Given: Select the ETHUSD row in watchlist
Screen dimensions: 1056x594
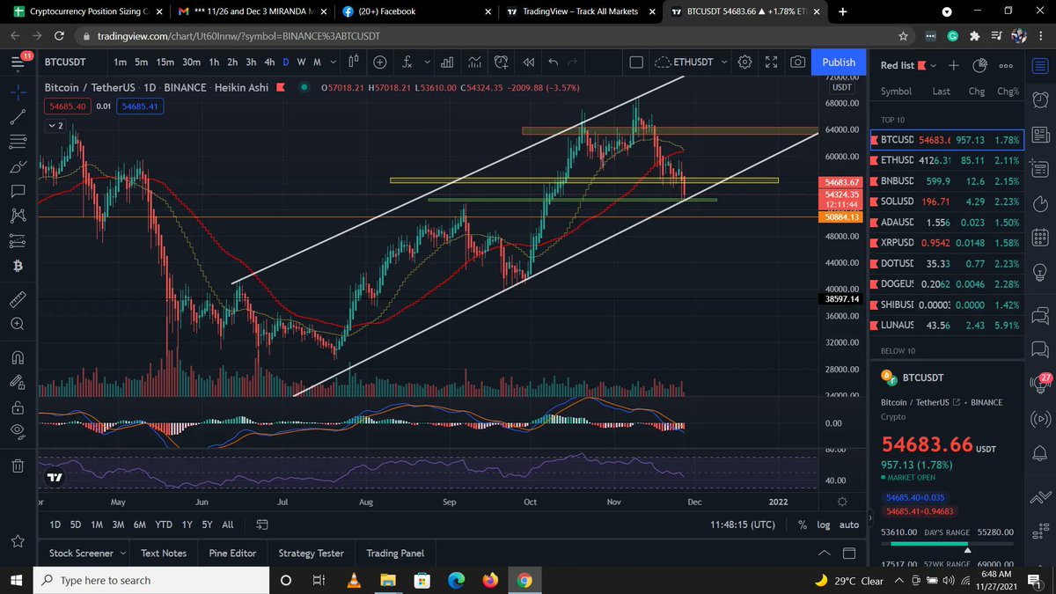Looking at the screenshot, I should click(x=947, y=161).
